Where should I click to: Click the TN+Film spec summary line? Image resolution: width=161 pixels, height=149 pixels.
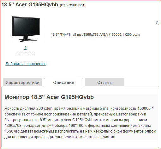pos(95,34)
